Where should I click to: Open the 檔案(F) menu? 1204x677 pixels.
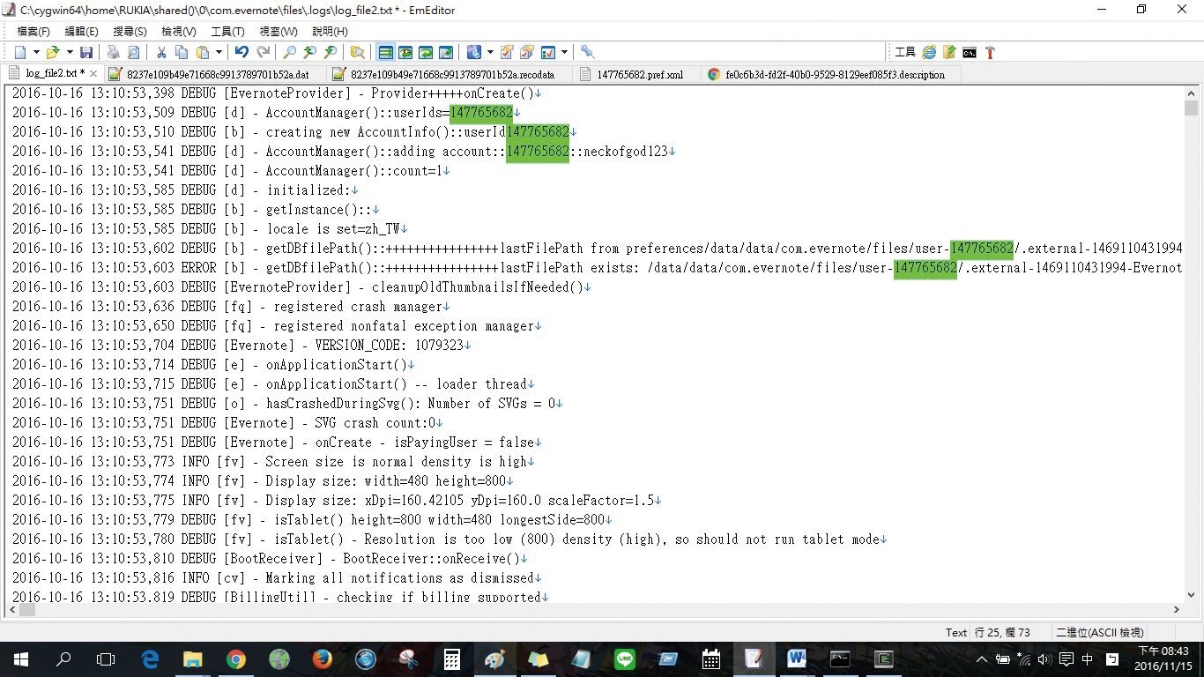click(34, 31)
